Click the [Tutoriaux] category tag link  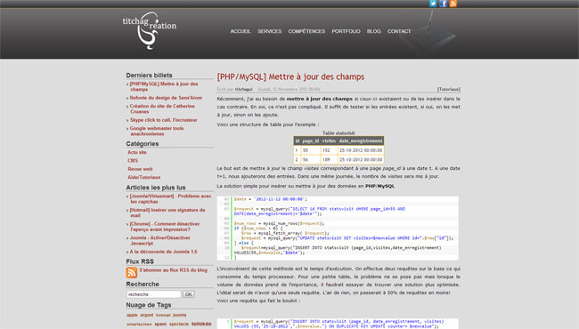tap(449, 89)
